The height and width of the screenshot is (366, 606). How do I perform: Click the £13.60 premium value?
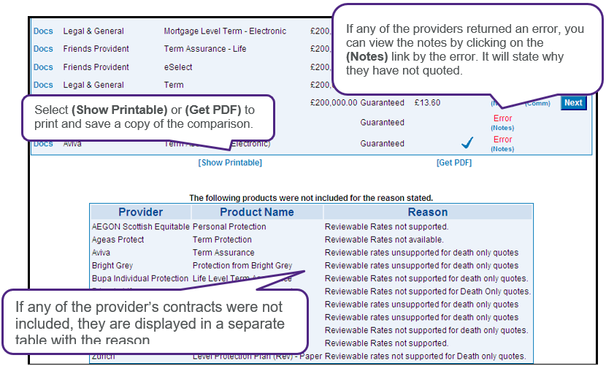427,102
